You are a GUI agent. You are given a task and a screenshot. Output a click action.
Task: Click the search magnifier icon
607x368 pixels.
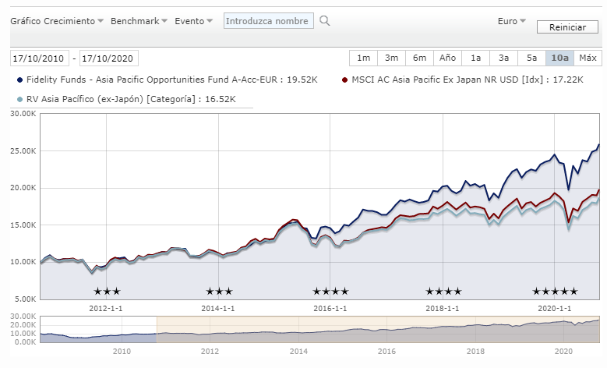click(x=325, y=21)
